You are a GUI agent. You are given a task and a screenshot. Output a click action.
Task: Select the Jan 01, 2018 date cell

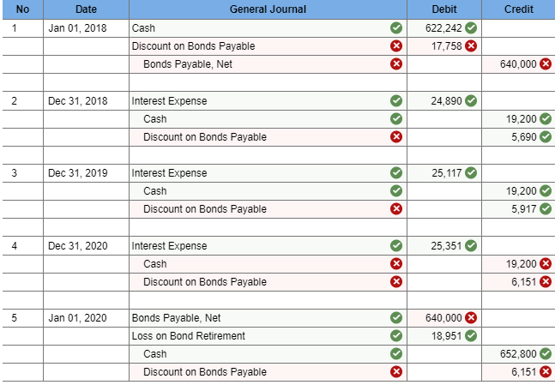tap(86, 28)
